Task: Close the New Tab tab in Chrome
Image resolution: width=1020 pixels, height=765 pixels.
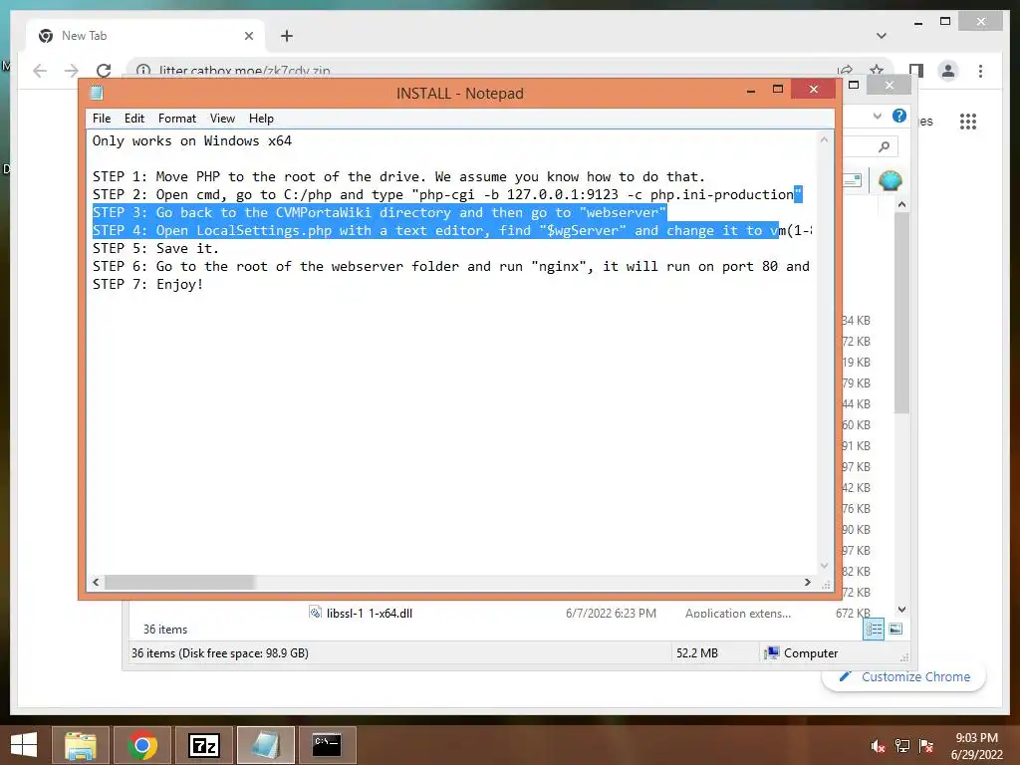Action: pyautogui.click(x=248, y=36)
